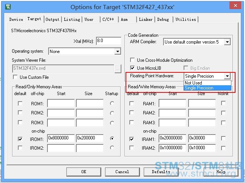Check the RAM3 default checkbox
Screen dimensions: 245x183
[x=132, y=122]
